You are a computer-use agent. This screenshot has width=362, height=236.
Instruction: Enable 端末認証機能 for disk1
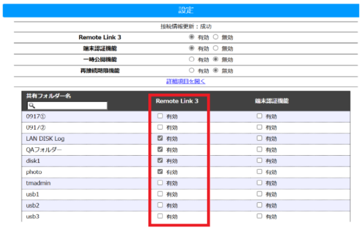(x=259, y=161)
